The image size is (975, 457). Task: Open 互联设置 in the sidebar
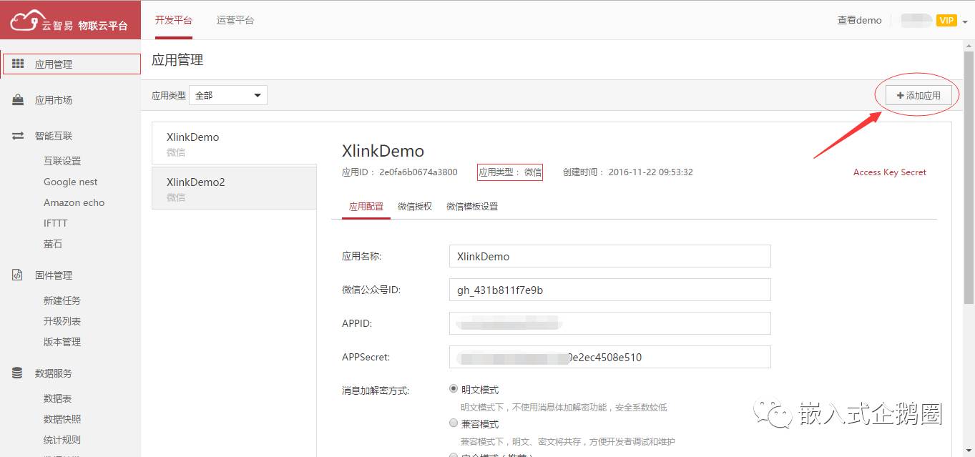point(62,161)
